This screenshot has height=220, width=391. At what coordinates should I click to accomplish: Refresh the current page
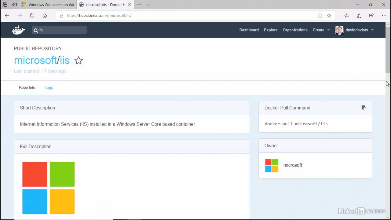pyautogui.click(x=32, y=16)
